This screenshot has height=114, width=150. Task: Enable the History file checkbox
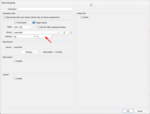tap(81, 17)
